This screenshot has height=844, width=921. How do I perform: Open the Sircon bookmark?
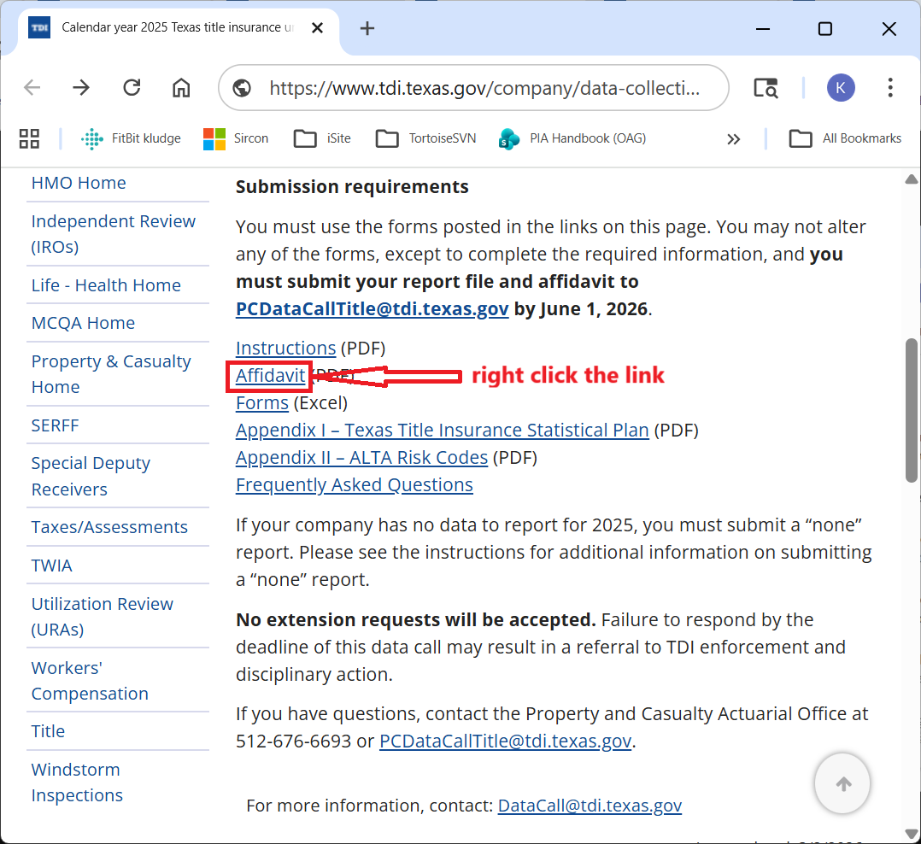[x=236, y=138]
